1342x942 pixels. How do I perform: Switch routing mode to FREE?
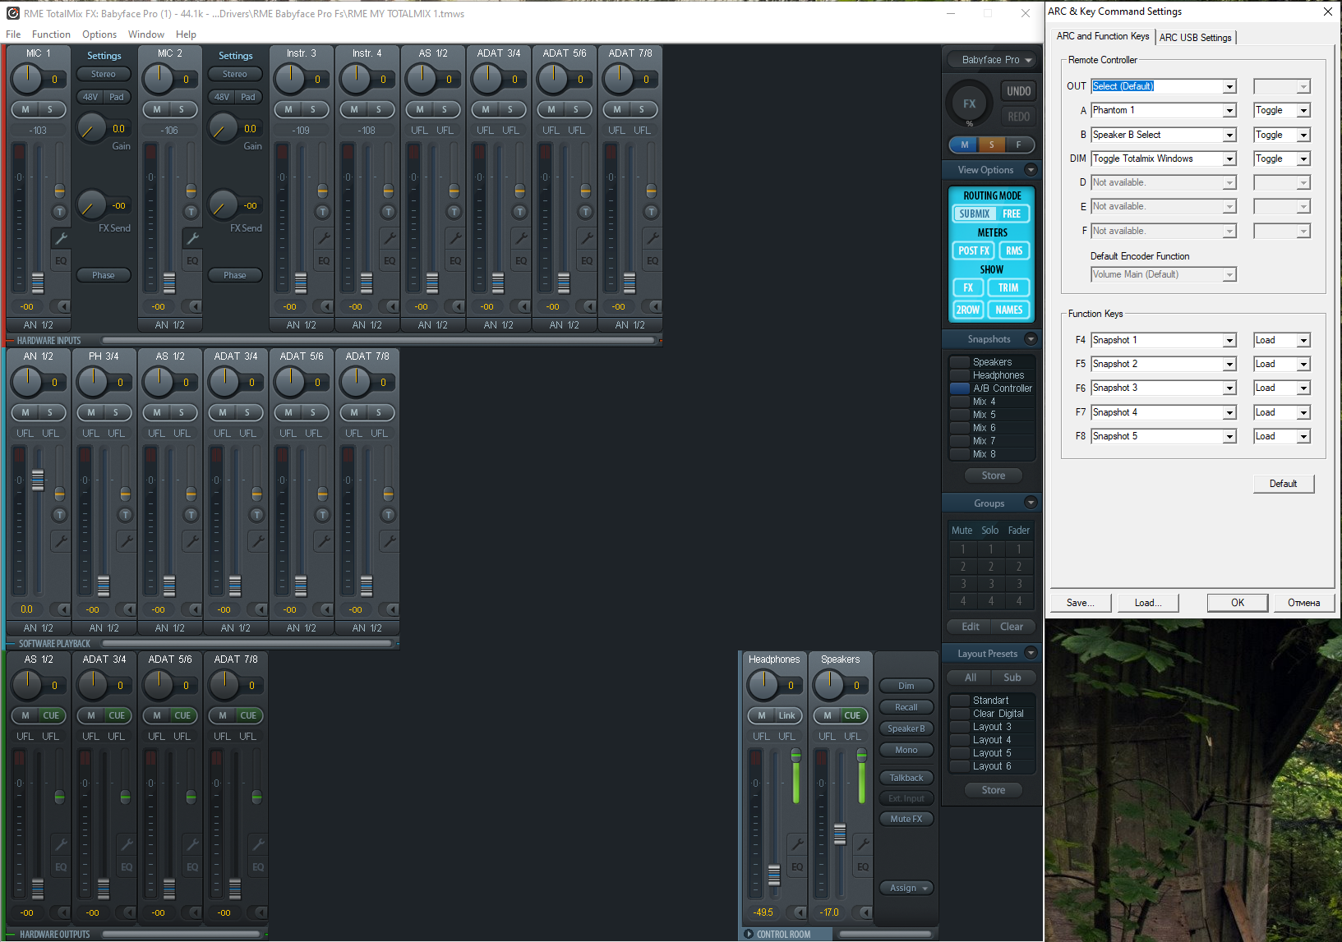(1012, 214)
